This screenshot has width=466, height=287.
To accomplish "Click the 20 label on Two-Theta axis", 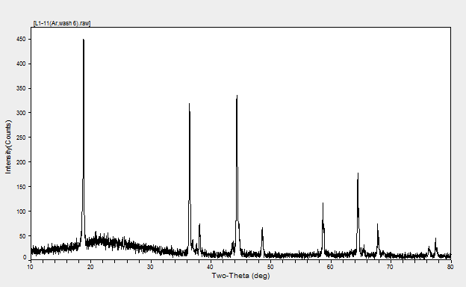I will point(90,267).
